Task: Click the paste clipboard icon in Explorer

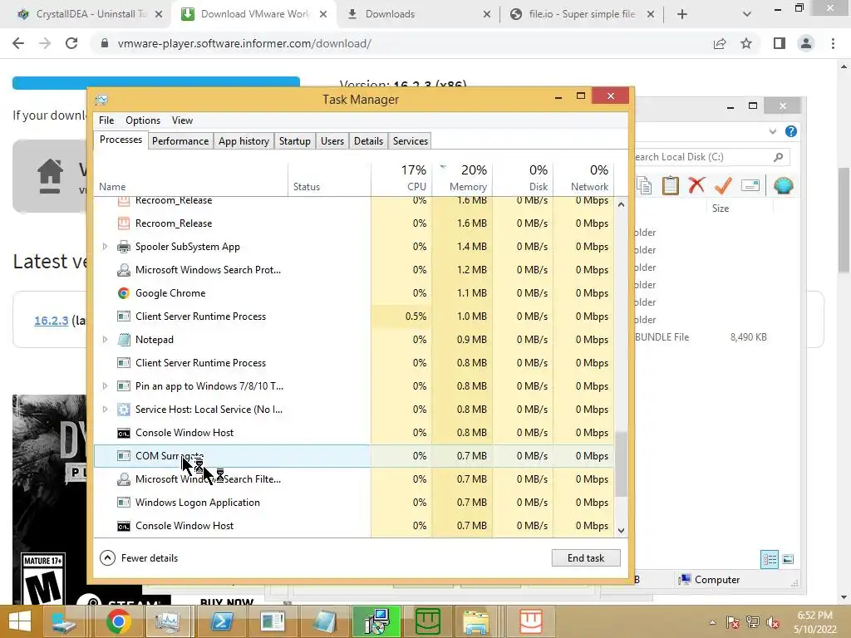Action: pos(671,185)
